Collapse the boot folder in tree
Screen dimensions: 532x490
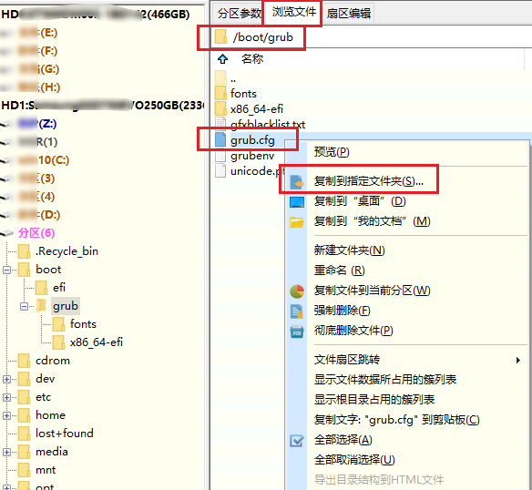(x=6, y=271)
